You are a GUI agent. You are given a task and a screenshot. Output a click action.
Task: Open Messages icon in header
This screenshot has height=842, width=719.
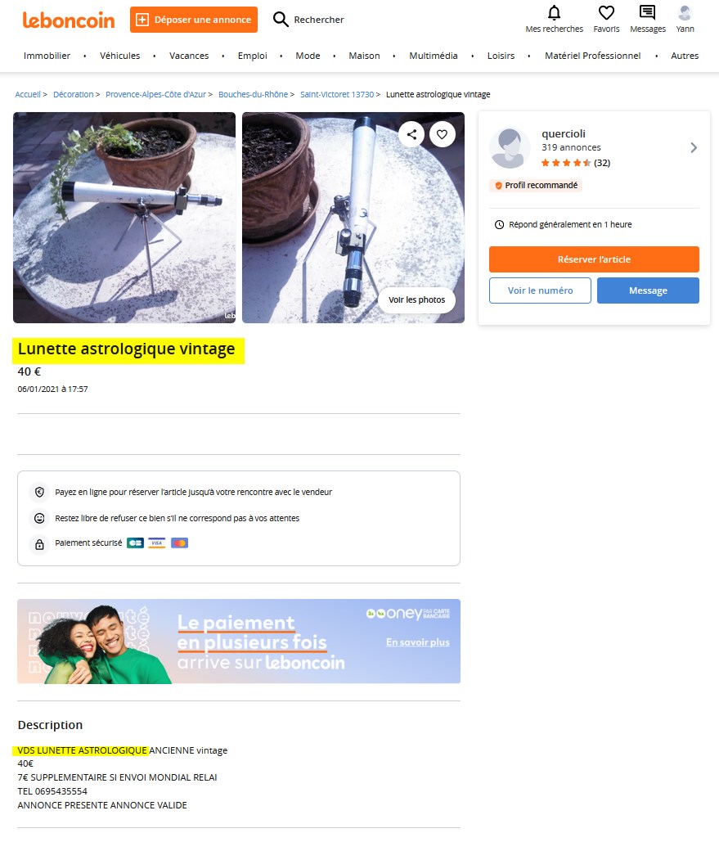tap(648, 12)
